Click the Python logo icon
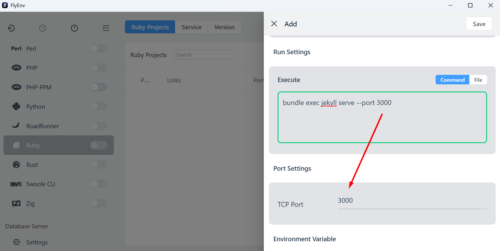The height and width of the screenshot is (251, 500). click(x=16, y=106)
